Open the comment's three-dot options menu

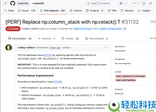(106, 47)
